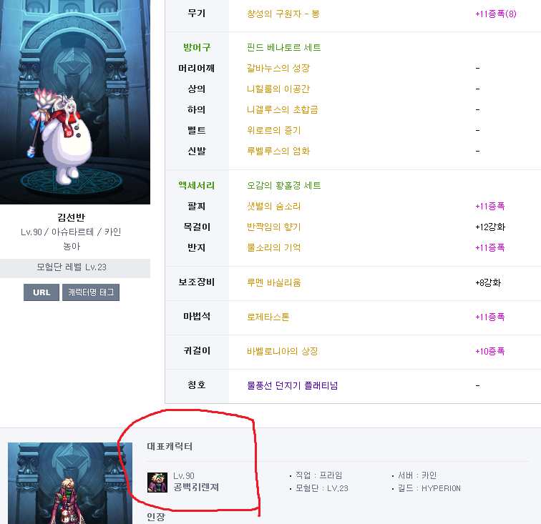Screen dimensions: 541x524
Task: Click the representative character thumbnail image
Action: click(x=70, y=483)
